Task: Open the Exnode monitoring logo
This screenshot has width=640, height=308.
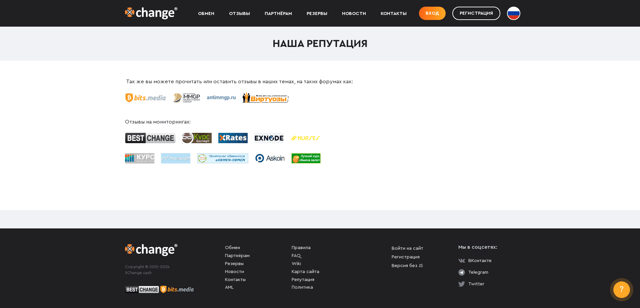Action: click(x=269, y=138)
